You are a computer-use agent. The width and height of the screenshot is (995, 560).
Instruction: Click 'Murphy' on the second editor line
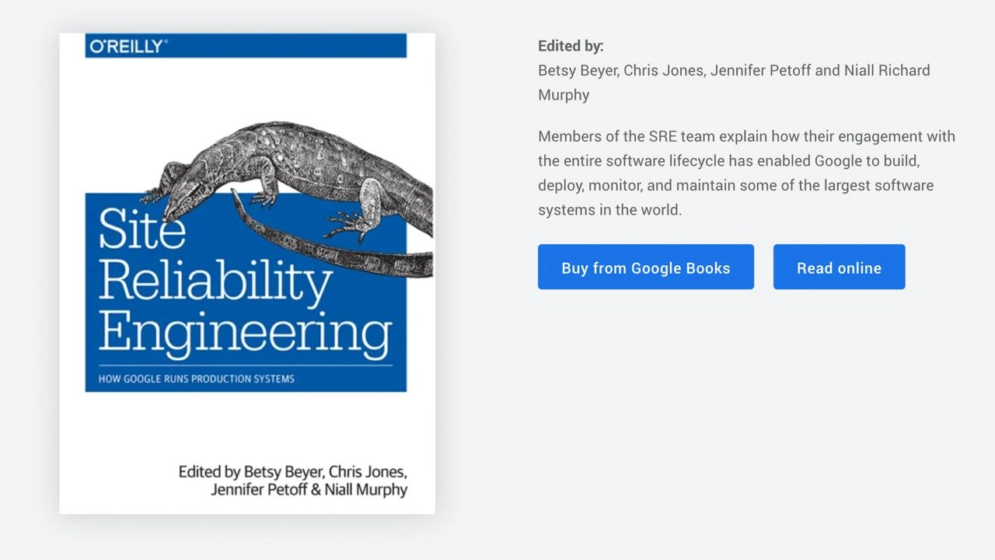click(x=564, y=95)
